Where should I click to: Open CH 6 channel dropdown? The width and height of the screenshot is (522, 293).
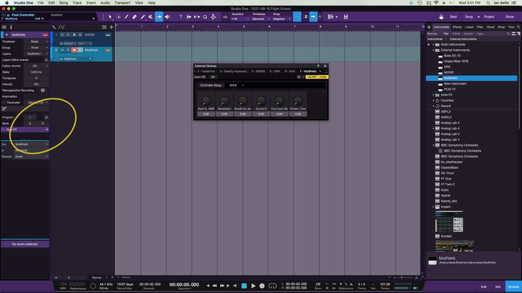coord(236,85)
